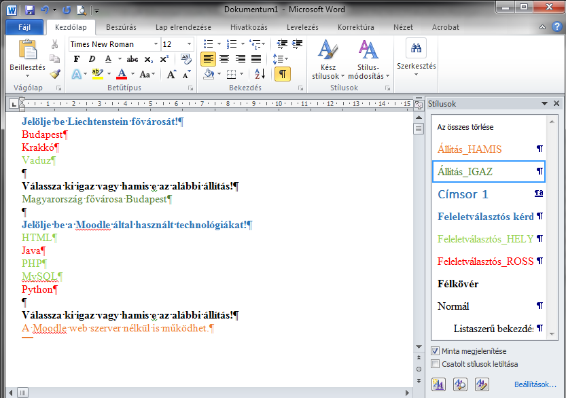Expand the line spacing dropdown
The image size is (566, 398).
[x=286, y=58]
